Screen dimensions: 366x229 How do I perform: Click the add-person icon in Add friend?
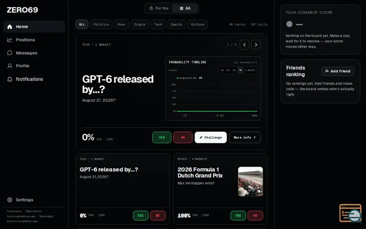327,71
